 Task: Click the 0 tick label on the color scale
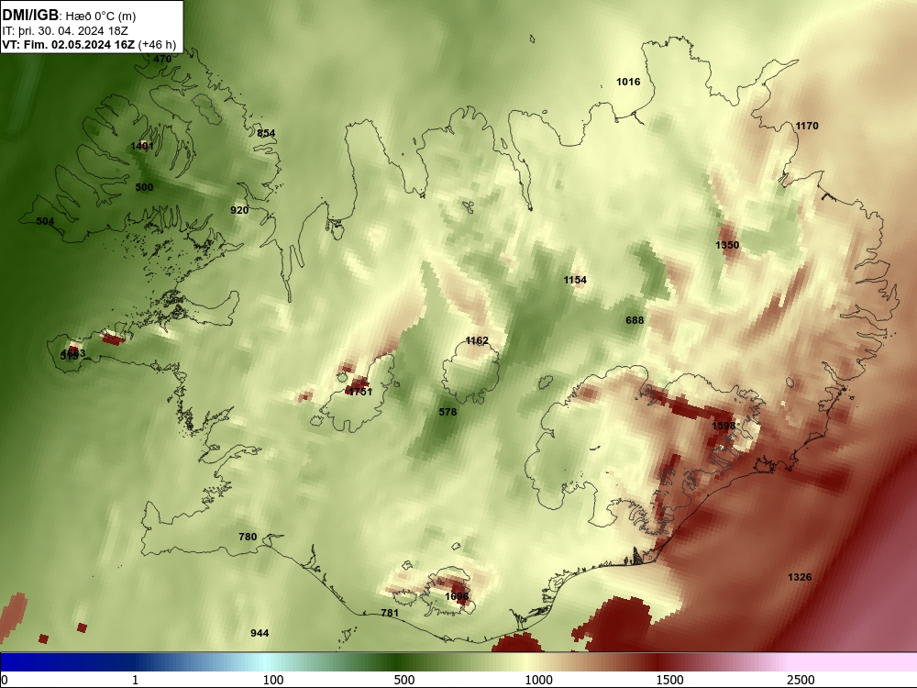pyautogui.click(x=5, y=680)
